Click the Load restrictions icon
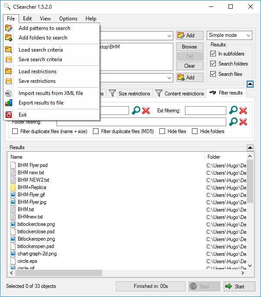The image size is (261, 297). point(9,72)
